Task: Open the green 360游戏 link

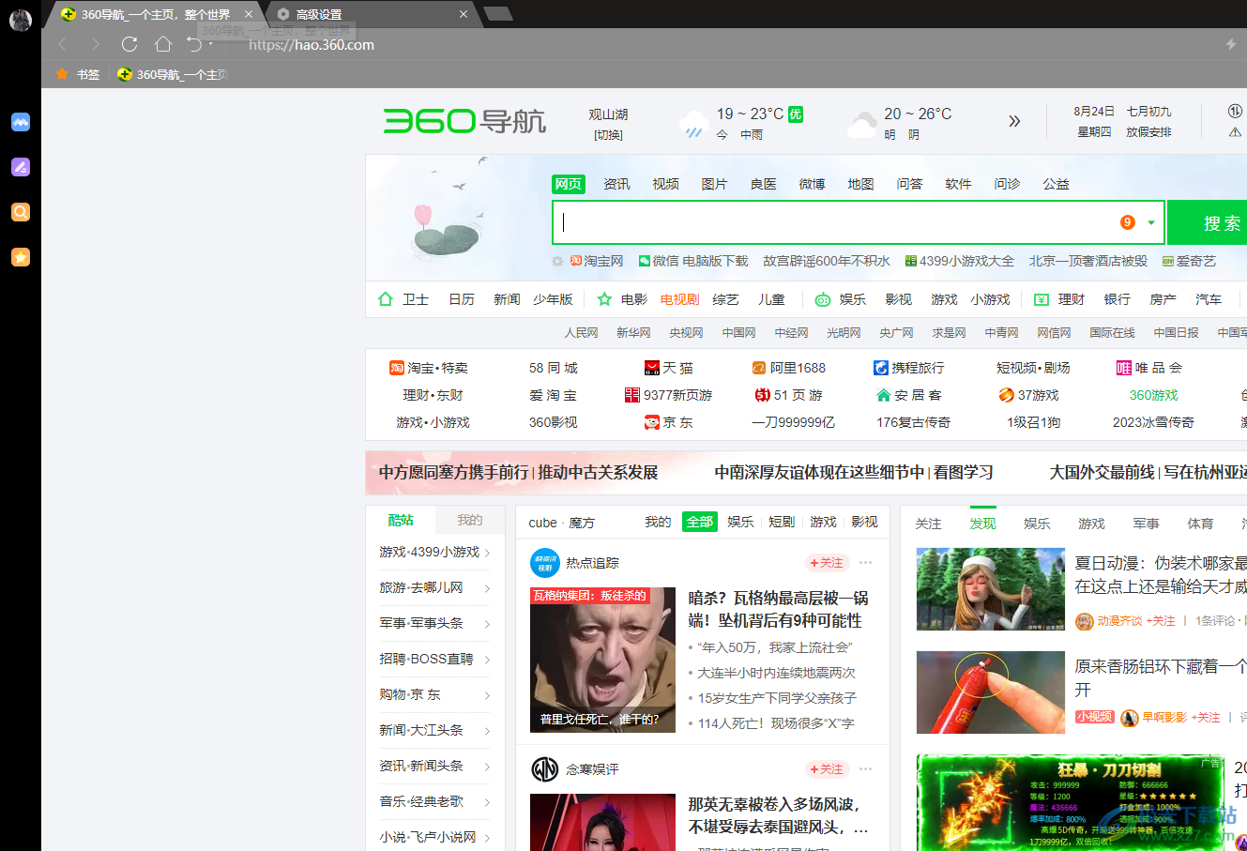Action: [1153, 395]
